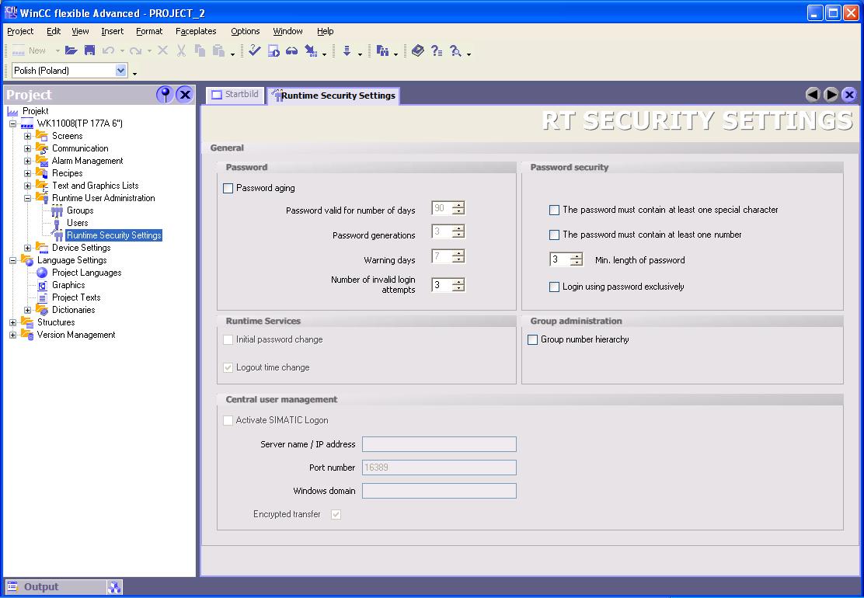Viewport: 864px width, 598px height.
Task: Click the Server name / IP address field
Action: (x=439, y=444)
